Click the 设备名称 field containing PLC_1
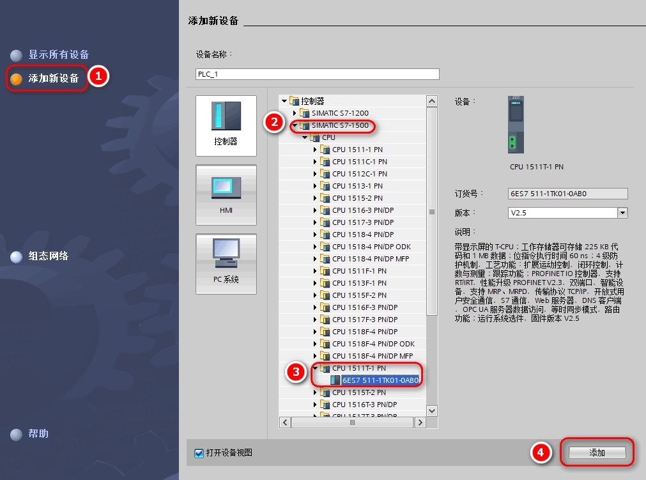 coord(317,74)
